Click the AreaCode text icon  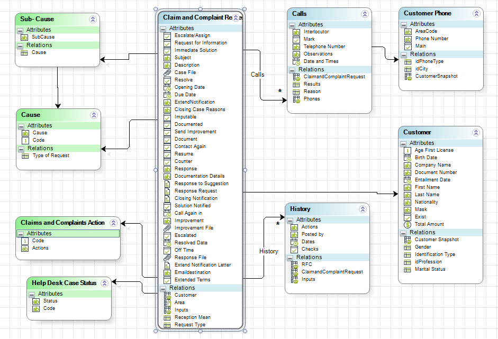pyautogui.click(x=408, y=32)
